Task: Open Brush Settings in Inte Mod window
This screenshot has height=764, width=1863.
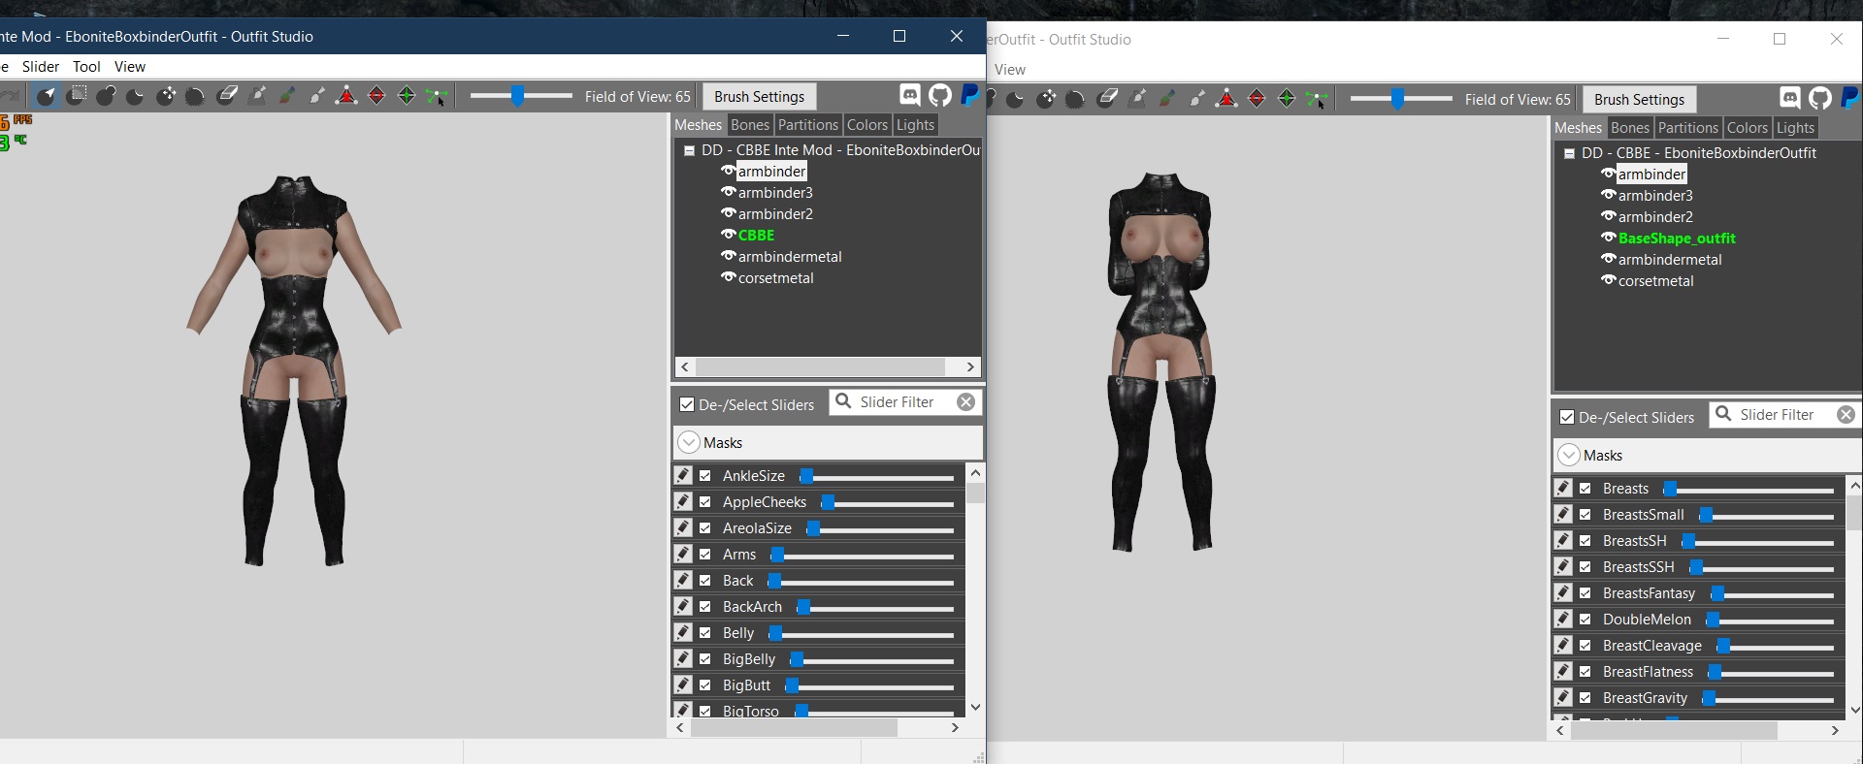Action: point(759,96)
